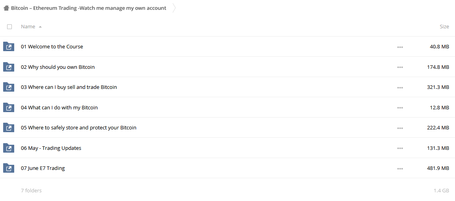Screen dimensions: 455x201
Task: Show the three-dot menu for 03 Where can I buy sell and trade Bitcoin
Action: [400, 87]
